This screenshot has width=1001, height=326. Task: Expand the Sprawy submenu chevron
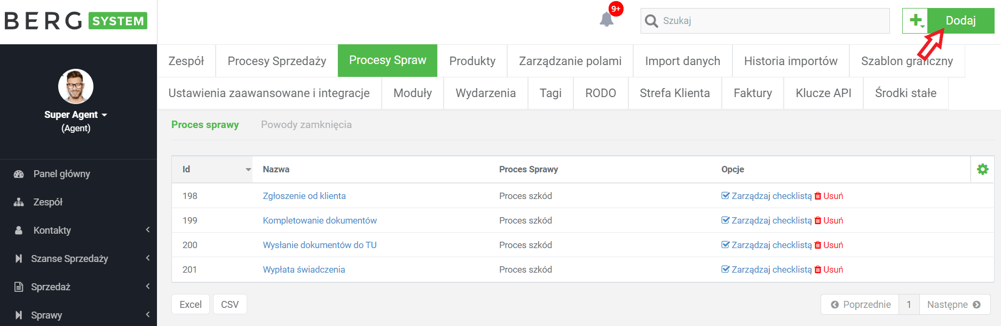148,315
